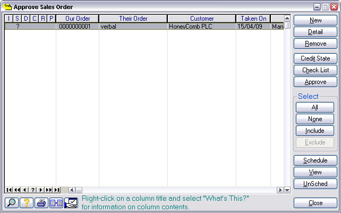Click the 15/04/09 date cell
341x213 pixels.
[x=253, y=27]
